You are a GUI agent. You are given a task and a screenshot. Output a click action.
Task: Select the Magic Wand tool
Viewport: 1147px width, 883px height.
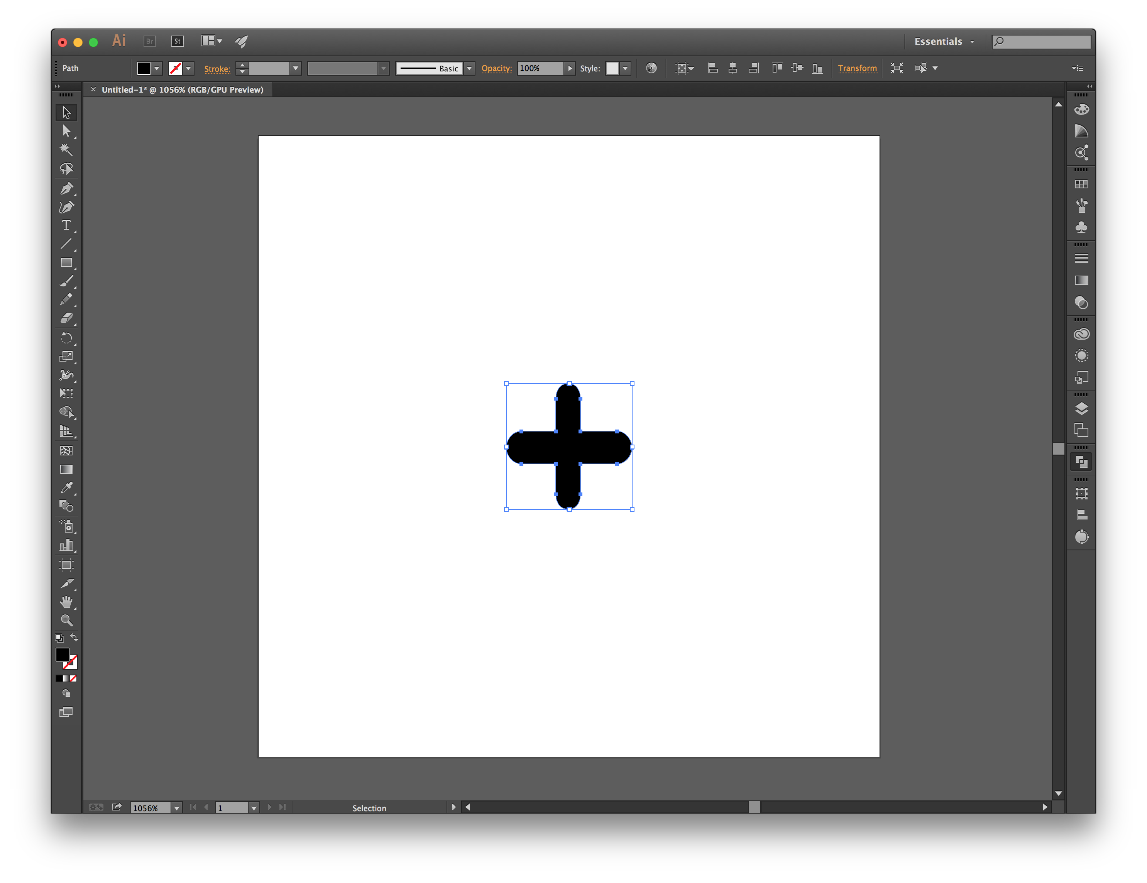(66, 150)
